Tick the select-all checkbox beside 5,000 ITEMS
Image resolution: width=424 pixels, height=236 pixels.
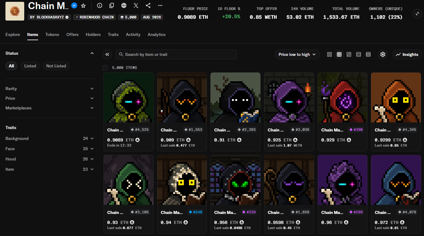105,68
